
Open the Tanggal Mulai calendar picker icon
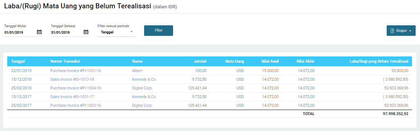tap(39, 32)
